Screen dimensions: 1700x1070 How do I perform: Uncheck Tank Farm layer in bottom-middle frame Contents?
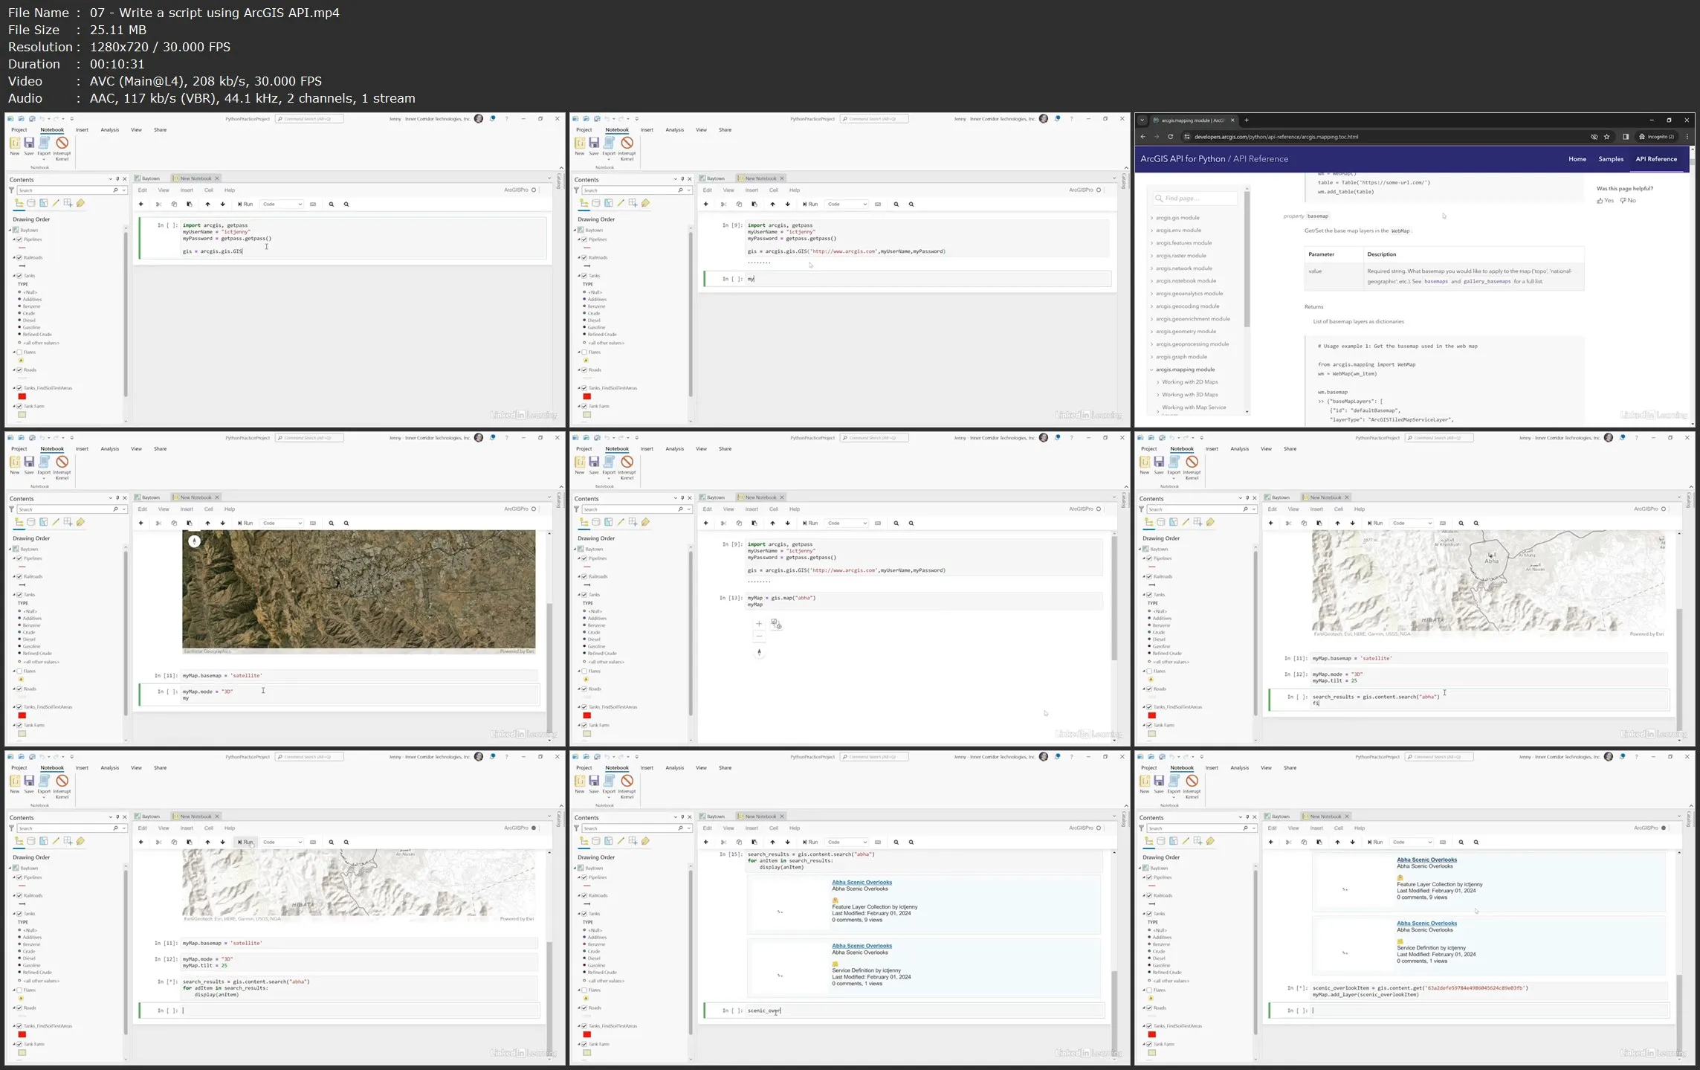point(584,1044)
